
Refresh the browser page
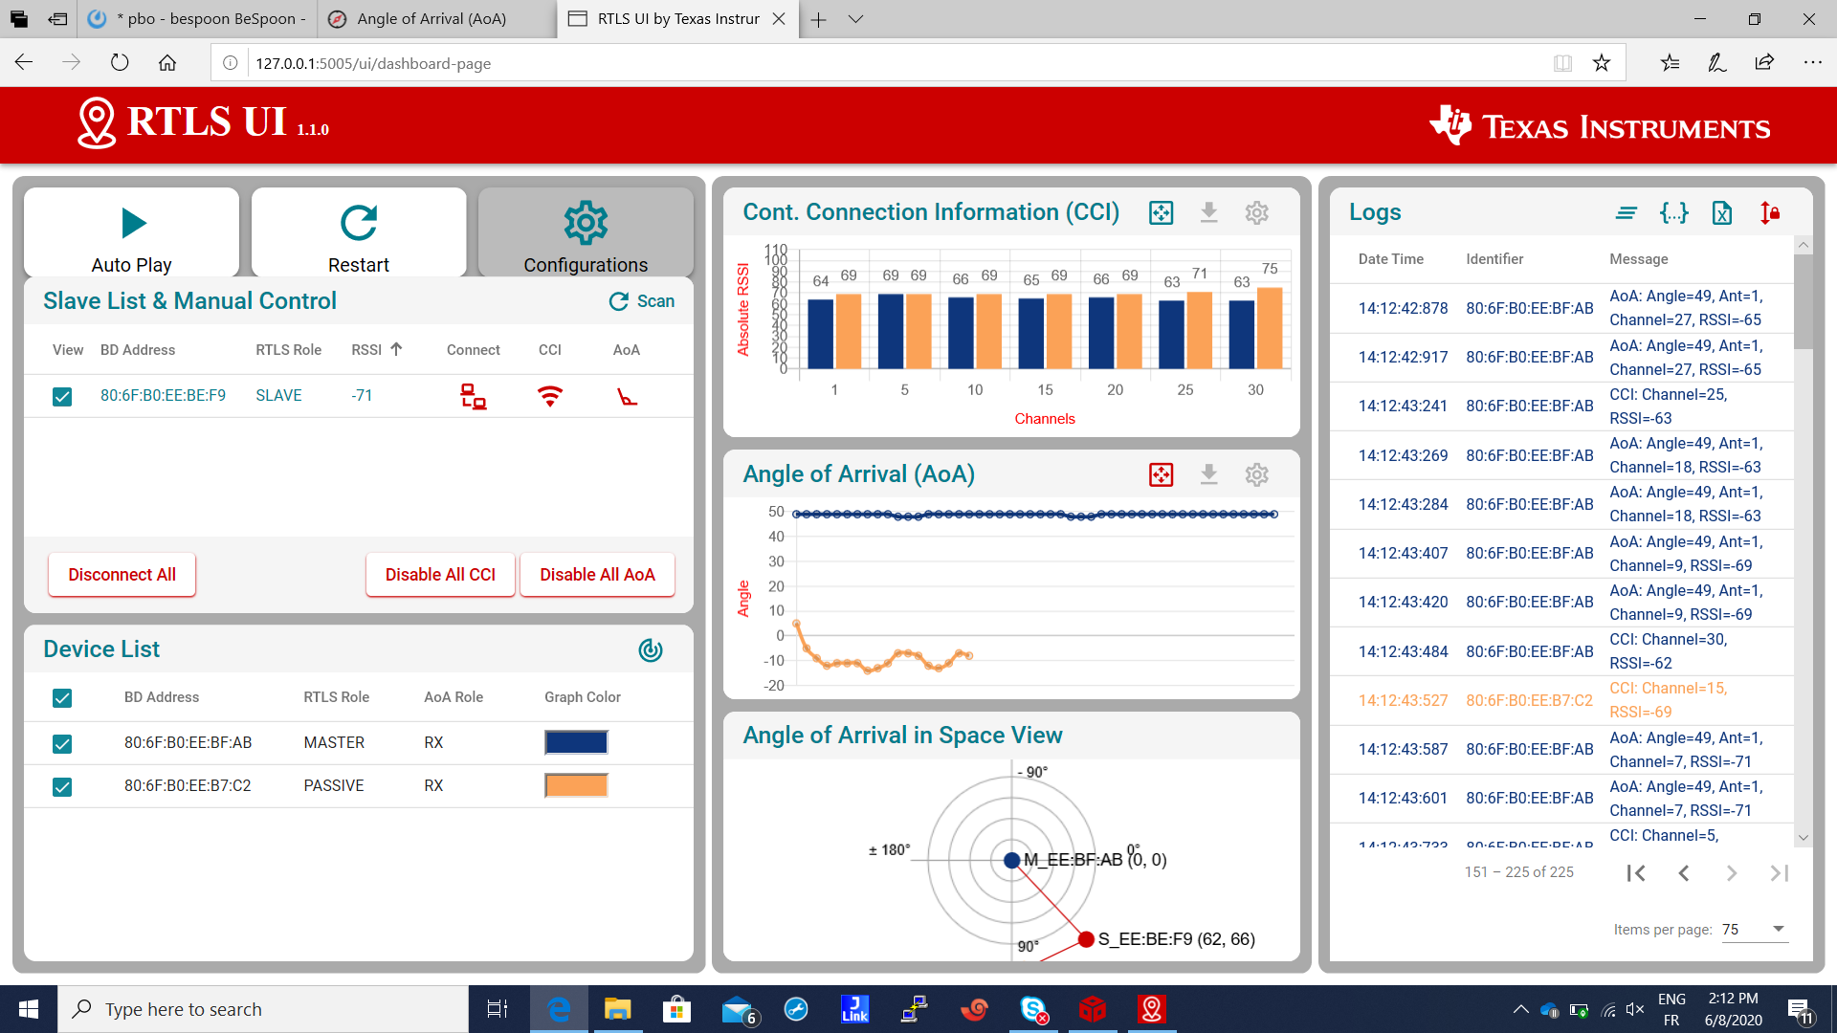120,63
